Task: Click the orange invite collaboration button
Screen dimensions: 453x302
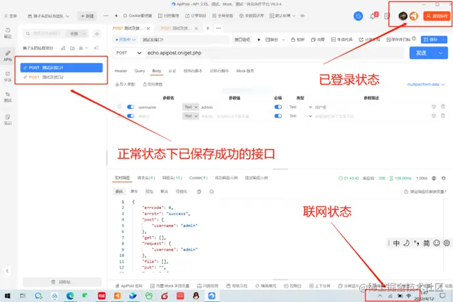Action: click(x=437, y=16)
